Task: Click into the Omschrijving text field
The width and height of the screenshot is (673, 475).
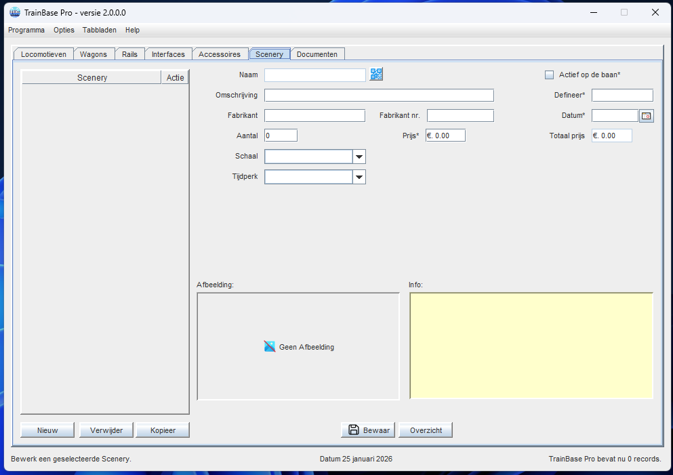Action: pyautogui.click(x=379, y=95)
